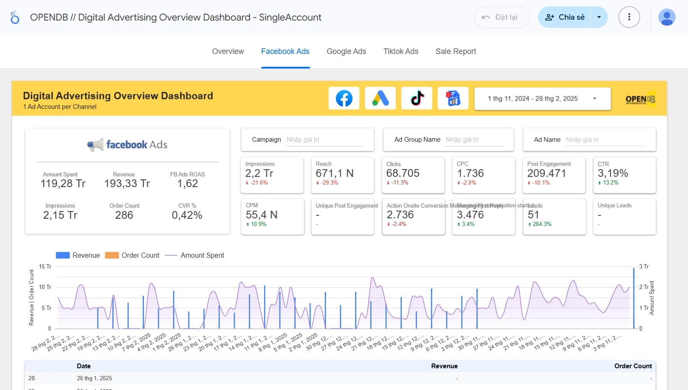The image size is (688, 390).
Task: Click the profile avatar in the top-right corner
Action: pos(666,17)
